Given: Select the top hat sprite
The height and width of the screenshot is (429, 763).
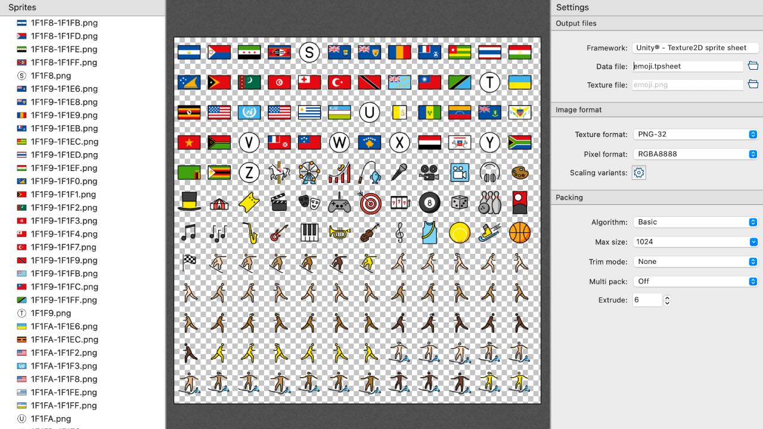Looking at the screenshot, I should coord(189,203).
